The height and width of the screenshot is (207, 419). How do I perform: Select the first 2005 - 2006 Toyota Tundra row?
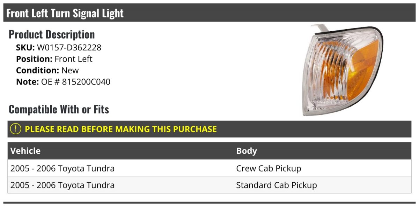pos(209,168)
